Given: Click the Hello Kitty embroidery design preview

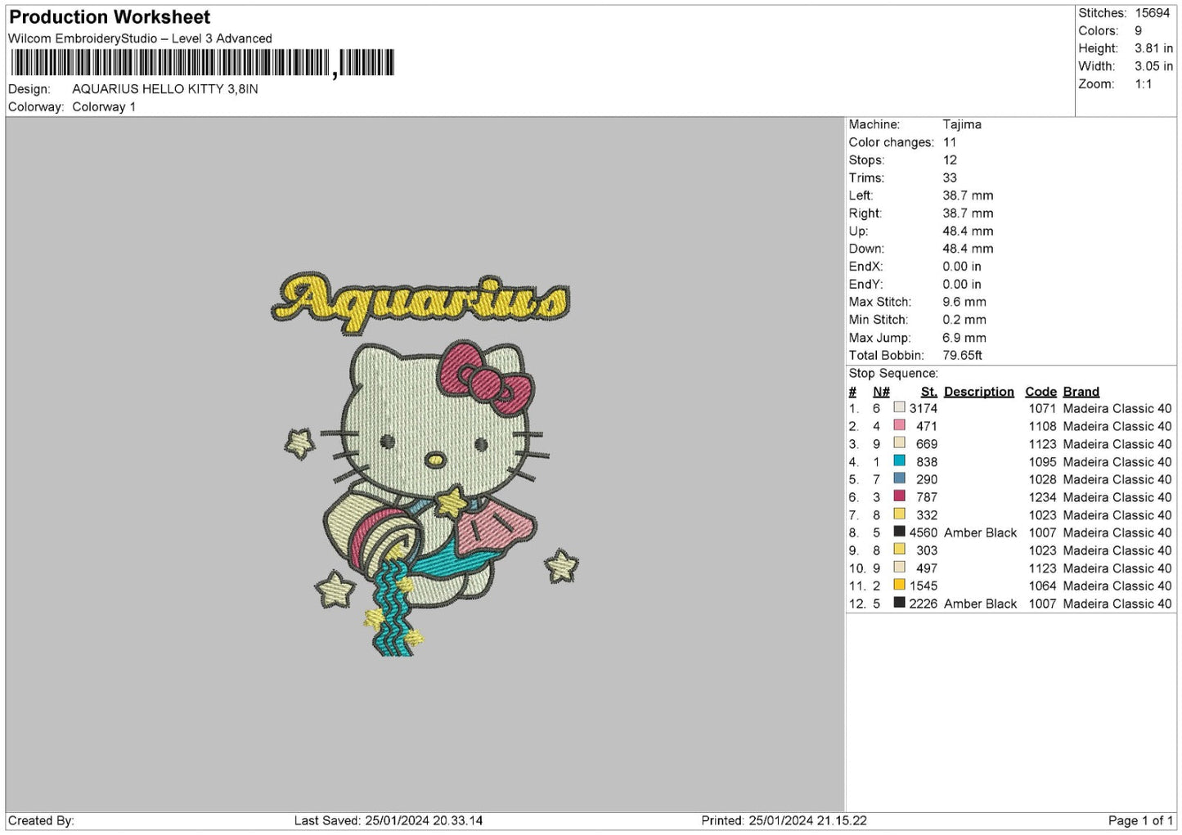Looking at the screenshot, I should point(425,465).
